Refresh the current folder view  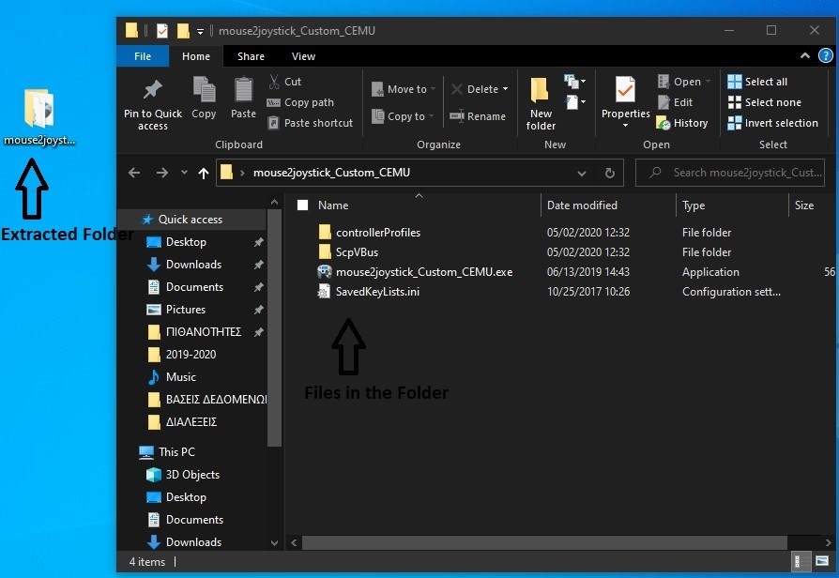click(609, 173)
